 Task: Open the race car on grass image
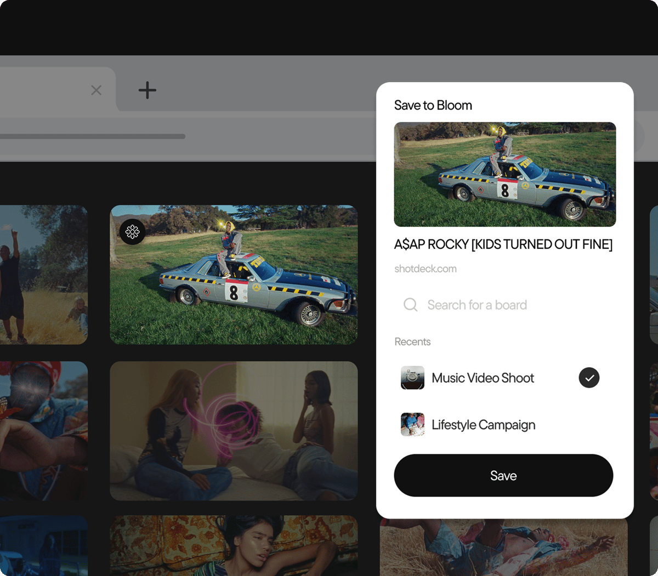coord(234,275)
